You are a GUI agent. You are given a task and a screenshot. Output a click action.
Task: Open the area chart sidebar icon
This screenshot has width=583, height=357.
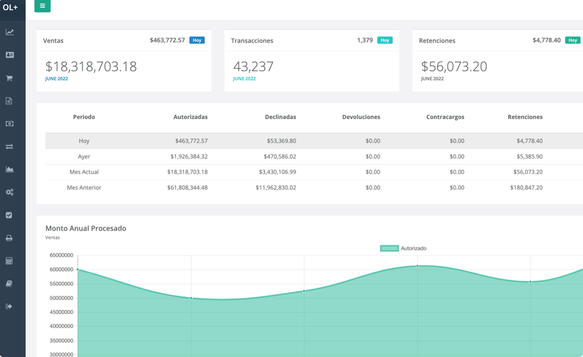10,169
